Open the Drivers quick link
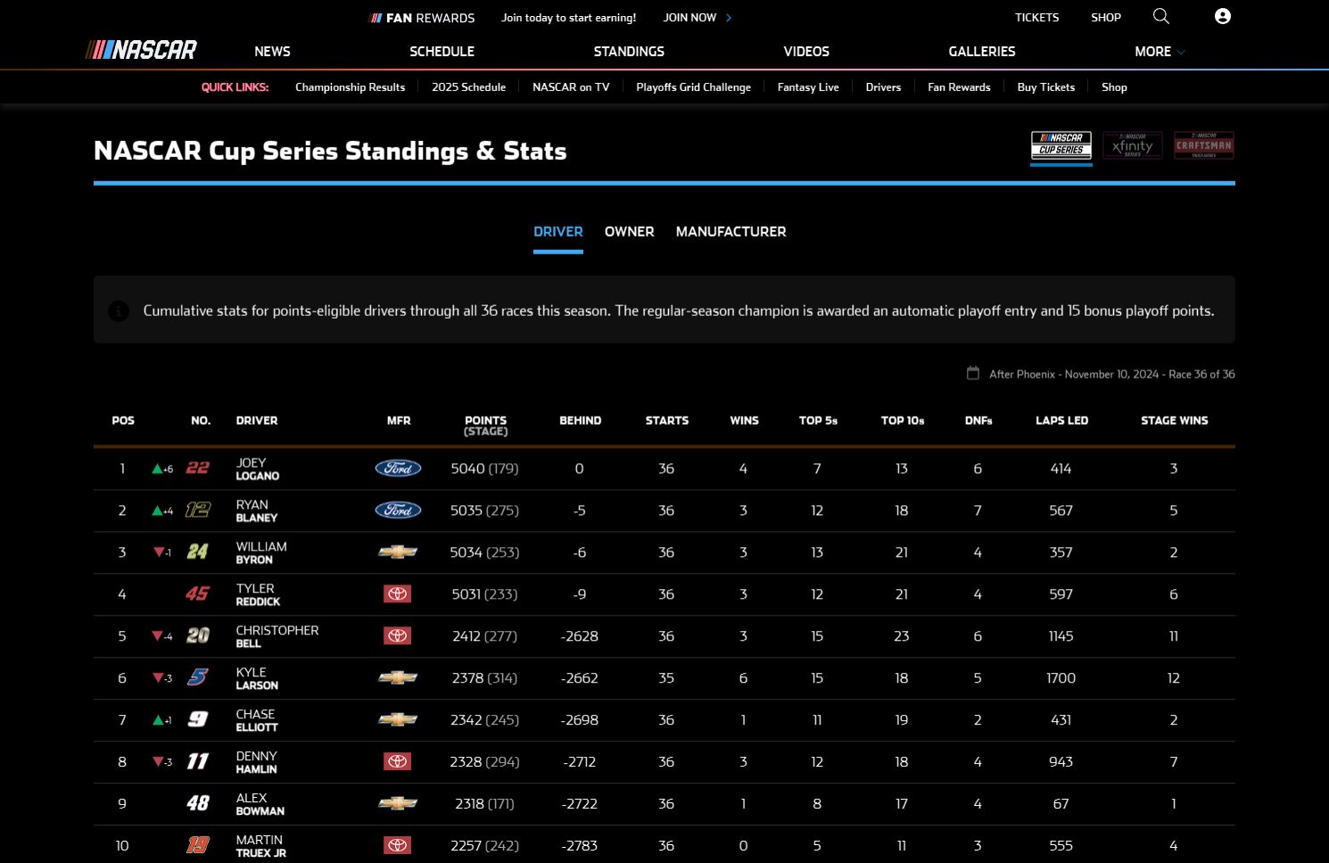 (883, 87)
